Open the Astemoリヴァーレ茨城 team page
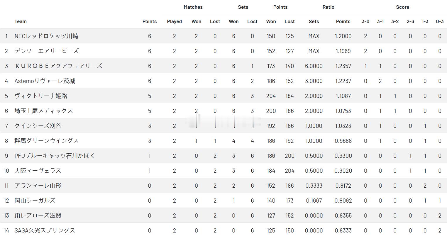This screenshot has width=447, height=241. [45, 81]
